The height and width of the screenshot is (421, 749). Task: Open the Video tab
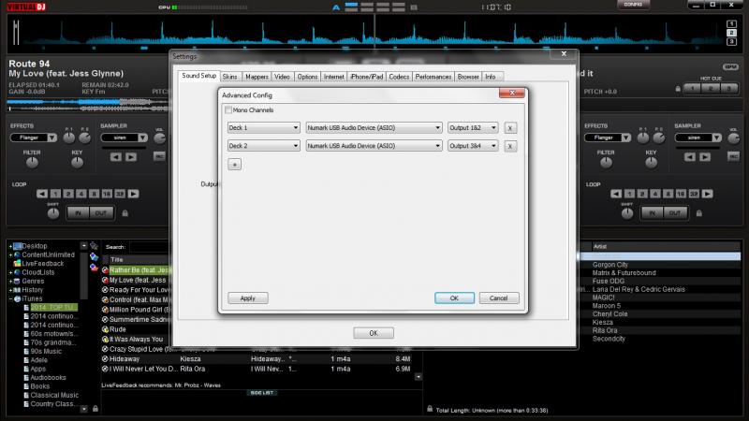coord(283,77)
